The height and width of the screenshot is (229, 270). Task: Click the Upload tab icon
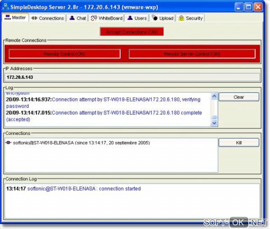coord(155,17)
